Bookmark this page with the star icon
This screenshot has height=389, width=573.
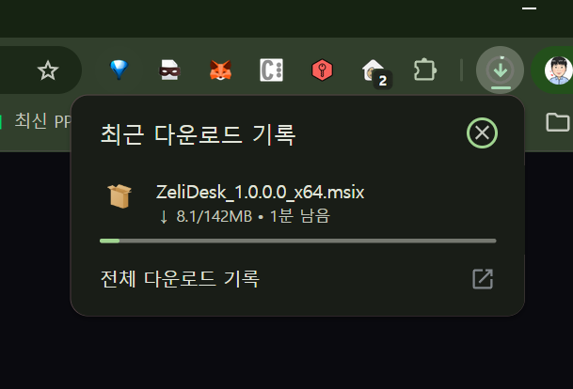click(x=48, y=70)
